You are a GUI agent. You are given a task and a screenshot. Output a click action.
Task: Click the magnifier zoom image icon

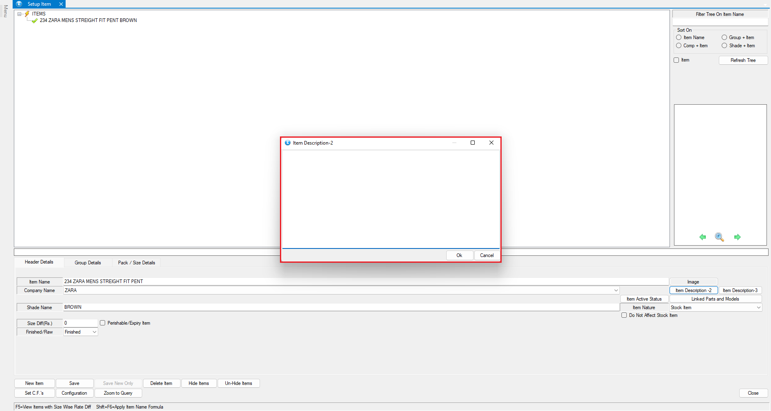[719, 237]
